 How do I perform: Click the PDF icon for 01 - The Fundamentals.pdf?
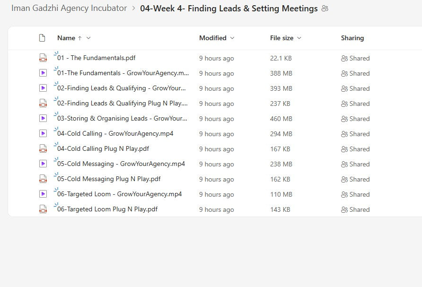(x=43, y=58)
